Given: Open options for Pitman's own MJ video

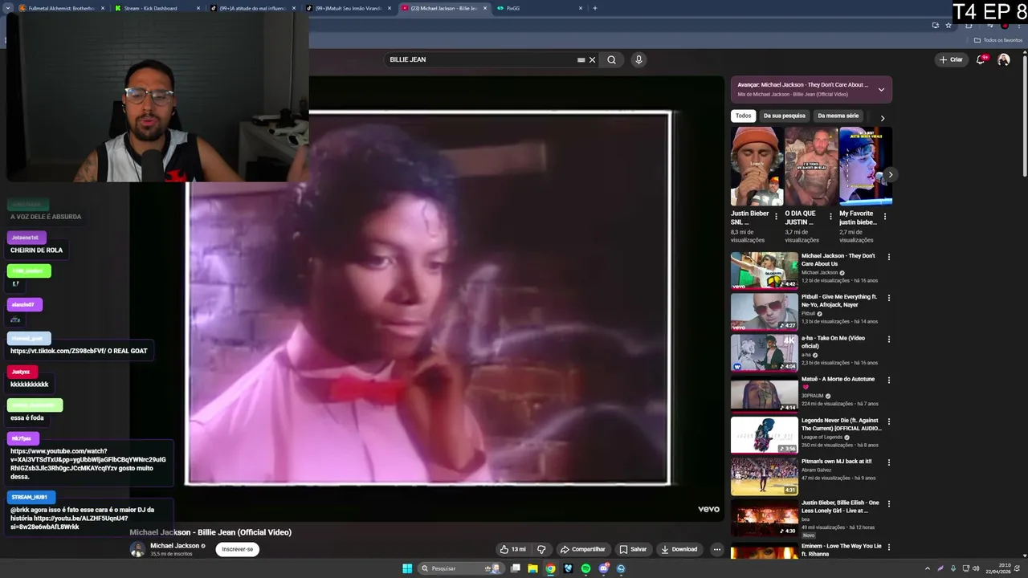Looking at the screenshot, I should [888, 462].
